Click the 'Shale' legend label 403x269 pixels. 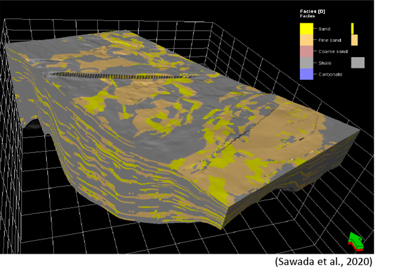tap(325, 63)
